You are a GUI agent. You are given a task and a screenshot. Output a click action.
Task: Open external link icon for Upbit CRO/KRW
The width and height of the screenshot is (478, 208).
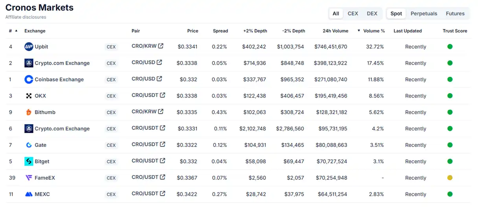coord(160,46)
